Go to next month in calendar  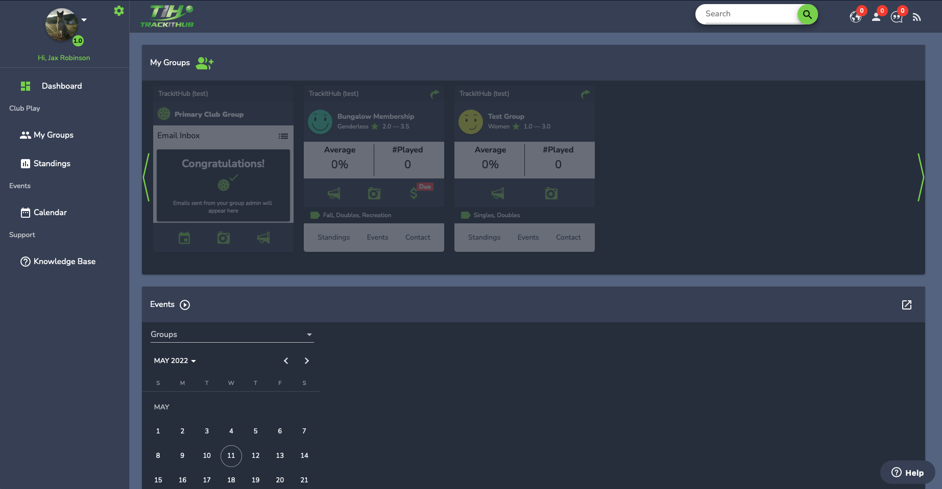[307, 361]
